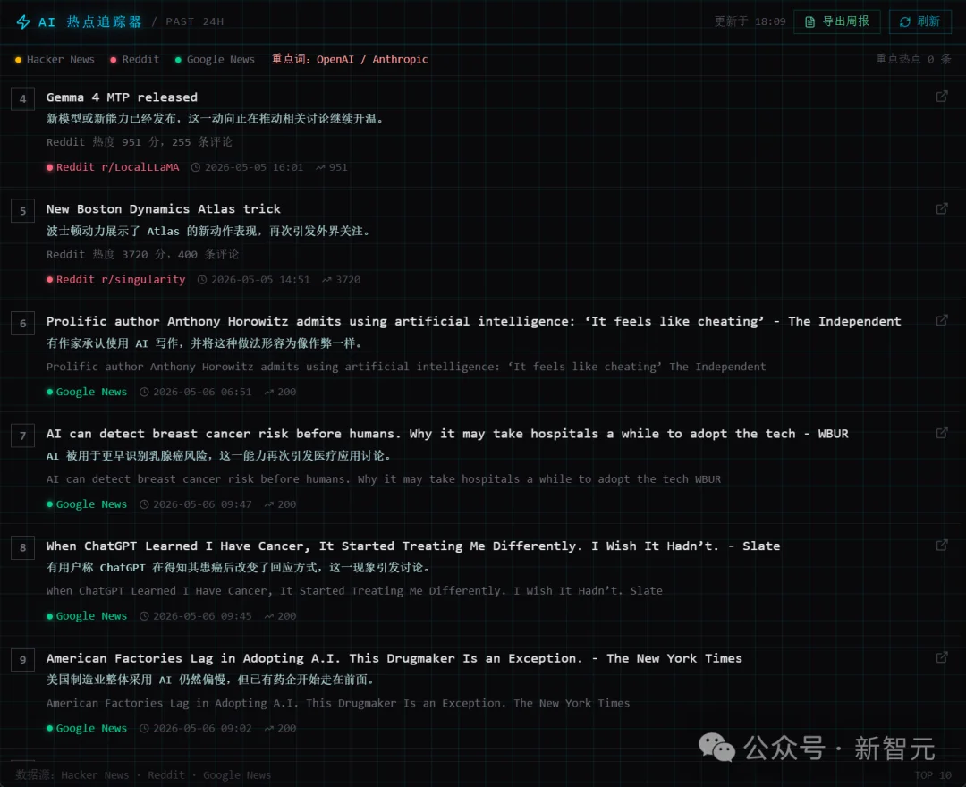The height and width of the screenshot is (787, 966).
Task: Click rank number 6 badge
Action: 22,324
